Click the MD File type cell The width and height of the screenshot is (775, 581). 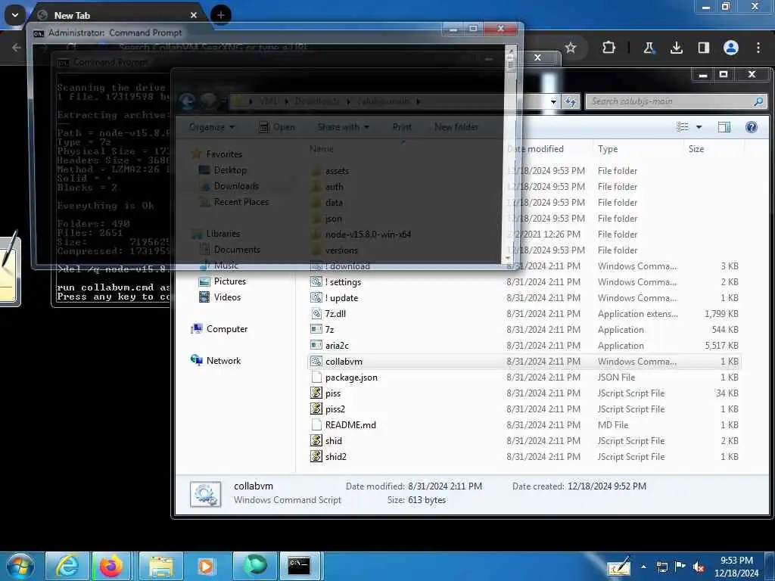click(x=612, y=425)
